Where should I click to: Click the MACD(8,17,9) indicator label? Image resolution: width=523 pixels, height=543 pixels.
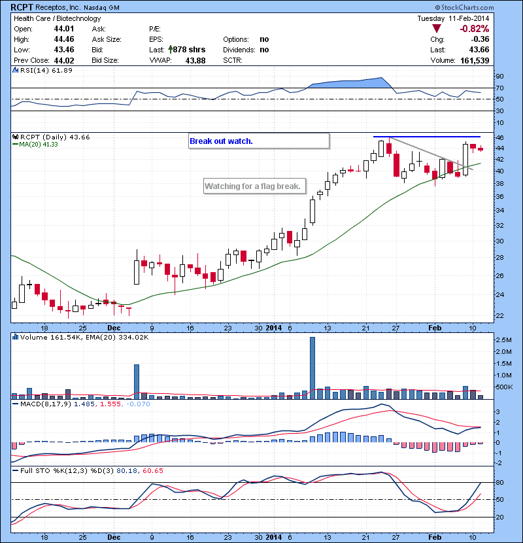click(x=46, y=404)
